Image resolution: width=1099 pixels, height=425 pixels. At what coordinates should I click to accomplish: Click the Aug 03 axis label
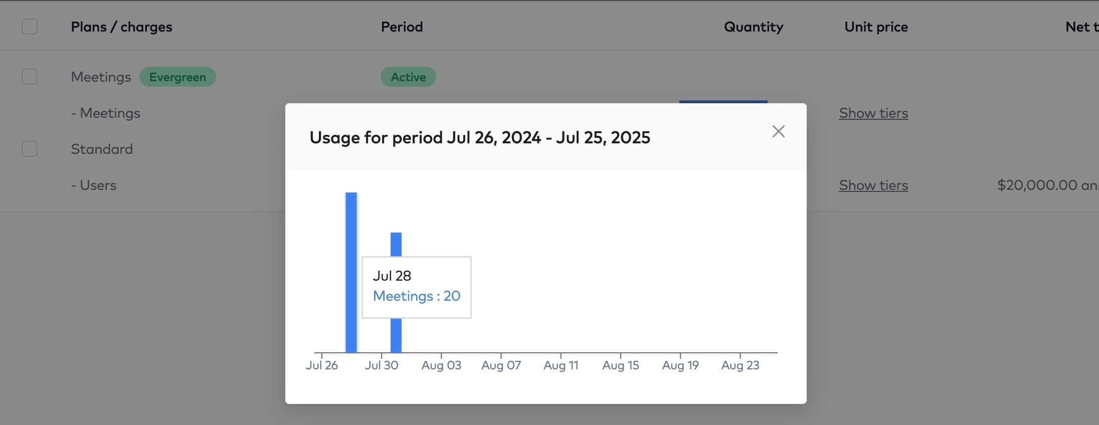pos(441,365)
